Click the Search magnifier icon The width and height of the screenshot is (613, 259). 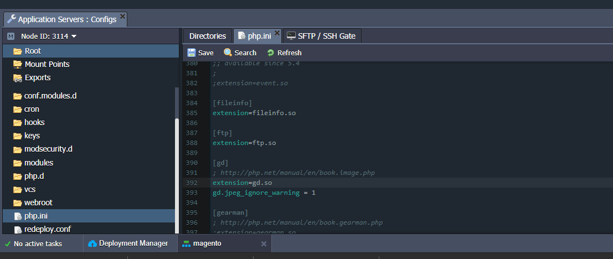(x=228, y=53)
